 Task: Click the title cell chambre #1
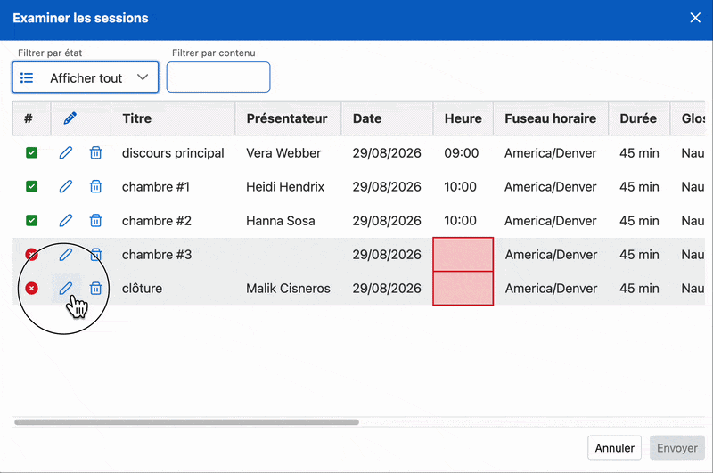click(x=155, y=187)
